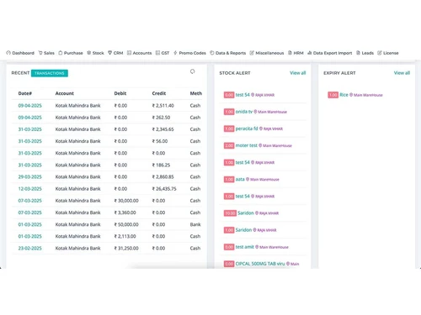Open moter test stock alert item

247,145
